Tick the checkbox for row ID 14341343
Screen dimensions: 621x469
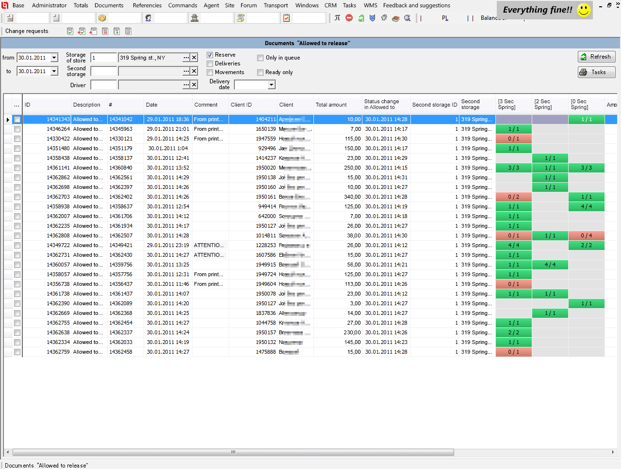click(x=17, y=119)
